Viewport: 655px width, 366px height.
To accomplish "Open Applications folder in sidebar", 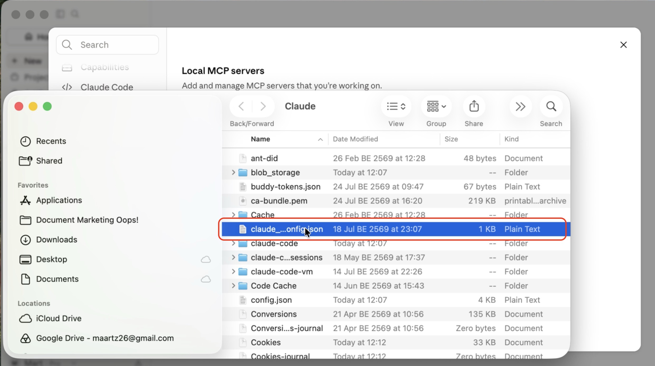I will (x=51, y=200).
